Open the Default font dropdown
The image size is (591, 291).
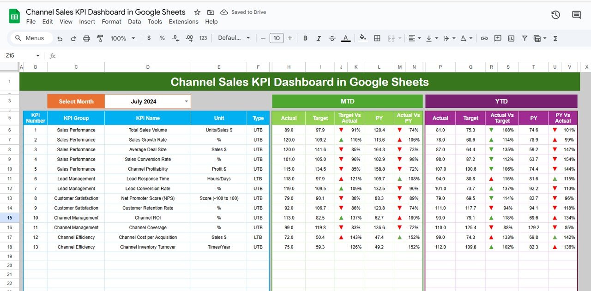(234, 38)
